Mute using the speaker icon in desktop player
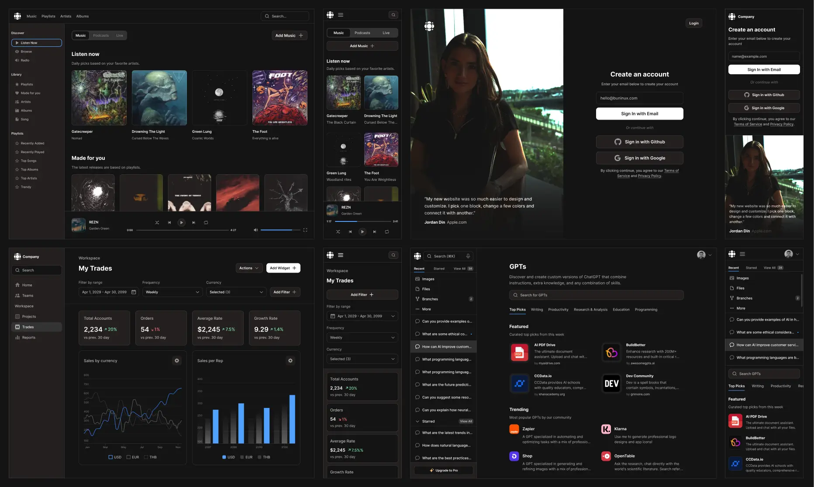This screenshot has width=814, height=487. (256, 230)
